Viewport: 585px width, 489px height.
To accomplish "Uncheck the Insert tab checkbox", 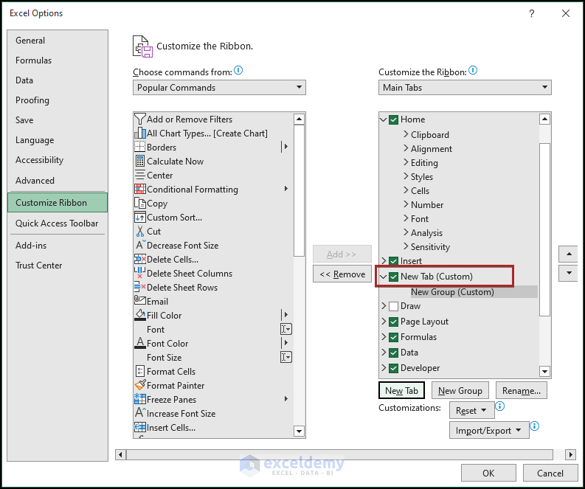I will pyautogui.click(x=393, y=260).
